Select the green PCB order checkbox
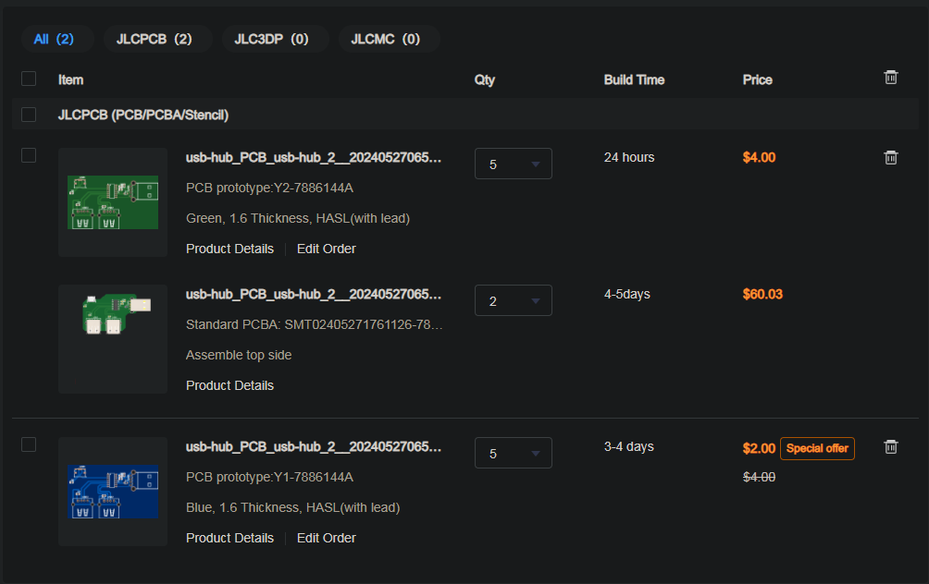 (29, 155)
